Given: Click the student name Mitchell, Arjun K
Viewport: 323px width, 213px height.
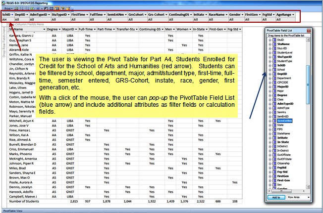Looking at the screenshot, I should (21, 121).
